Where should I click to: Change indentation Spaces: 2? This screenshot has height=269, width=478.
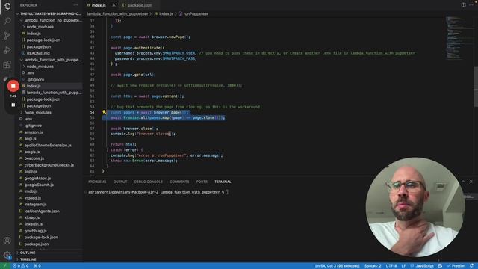click(373, 266)
